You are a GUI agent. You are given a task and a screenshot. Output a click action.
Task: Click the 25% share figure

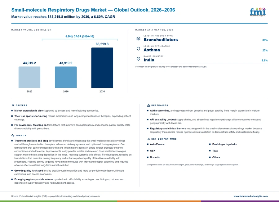[x=265, y=50]
